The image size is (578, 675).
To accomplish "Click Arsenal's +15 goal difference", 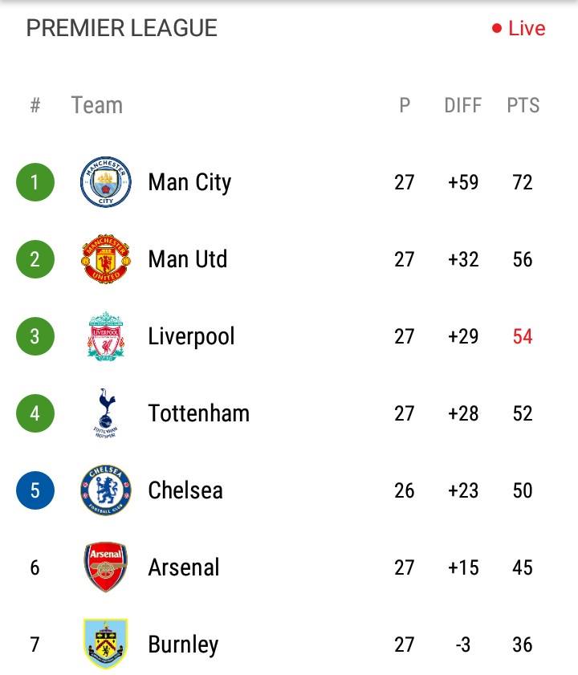I will click(x=463, y=567).
